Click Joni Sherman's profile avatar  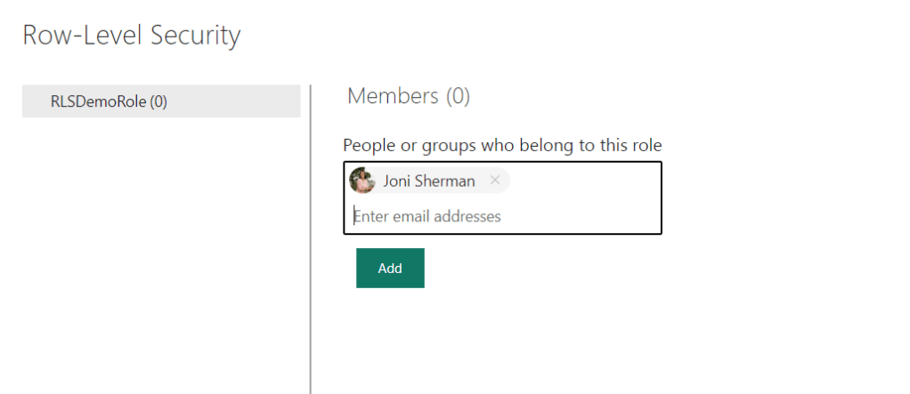pos(362,181)
